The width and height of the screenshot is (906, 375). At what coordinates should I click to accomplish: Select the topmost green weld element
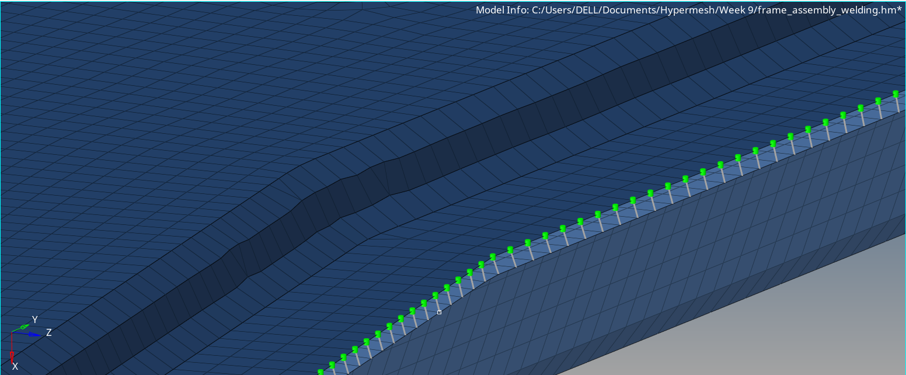click(x=896, y=95)
